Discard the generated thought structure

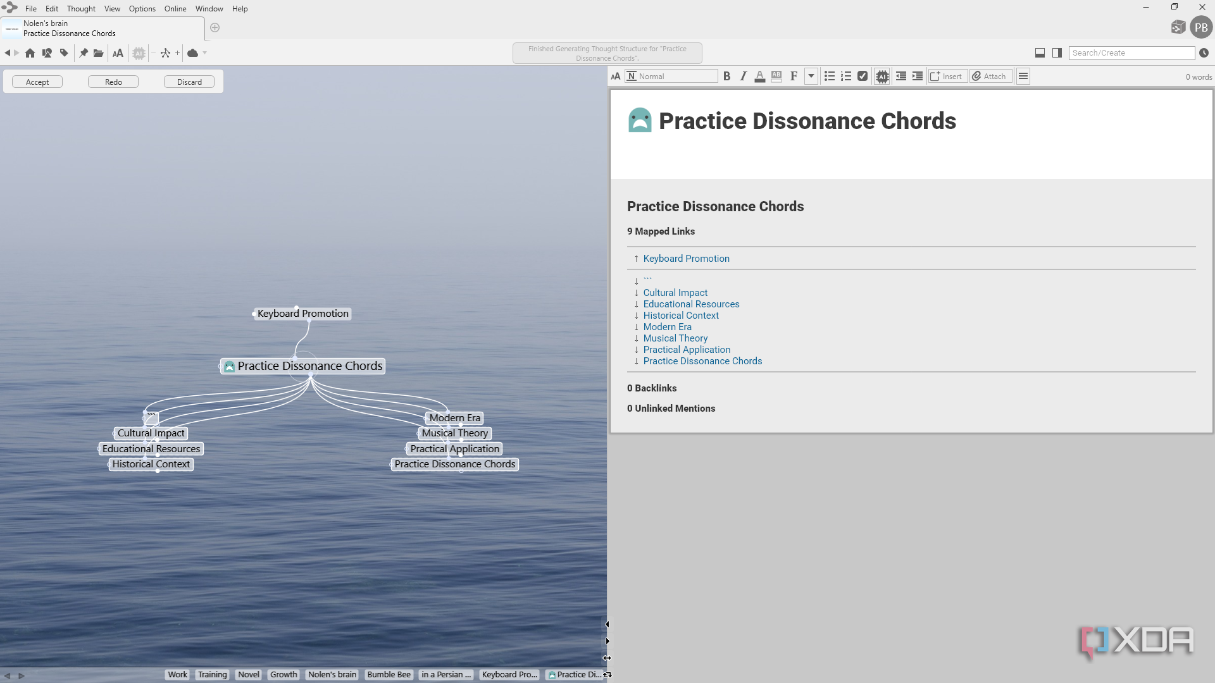(x=189, y=82)
